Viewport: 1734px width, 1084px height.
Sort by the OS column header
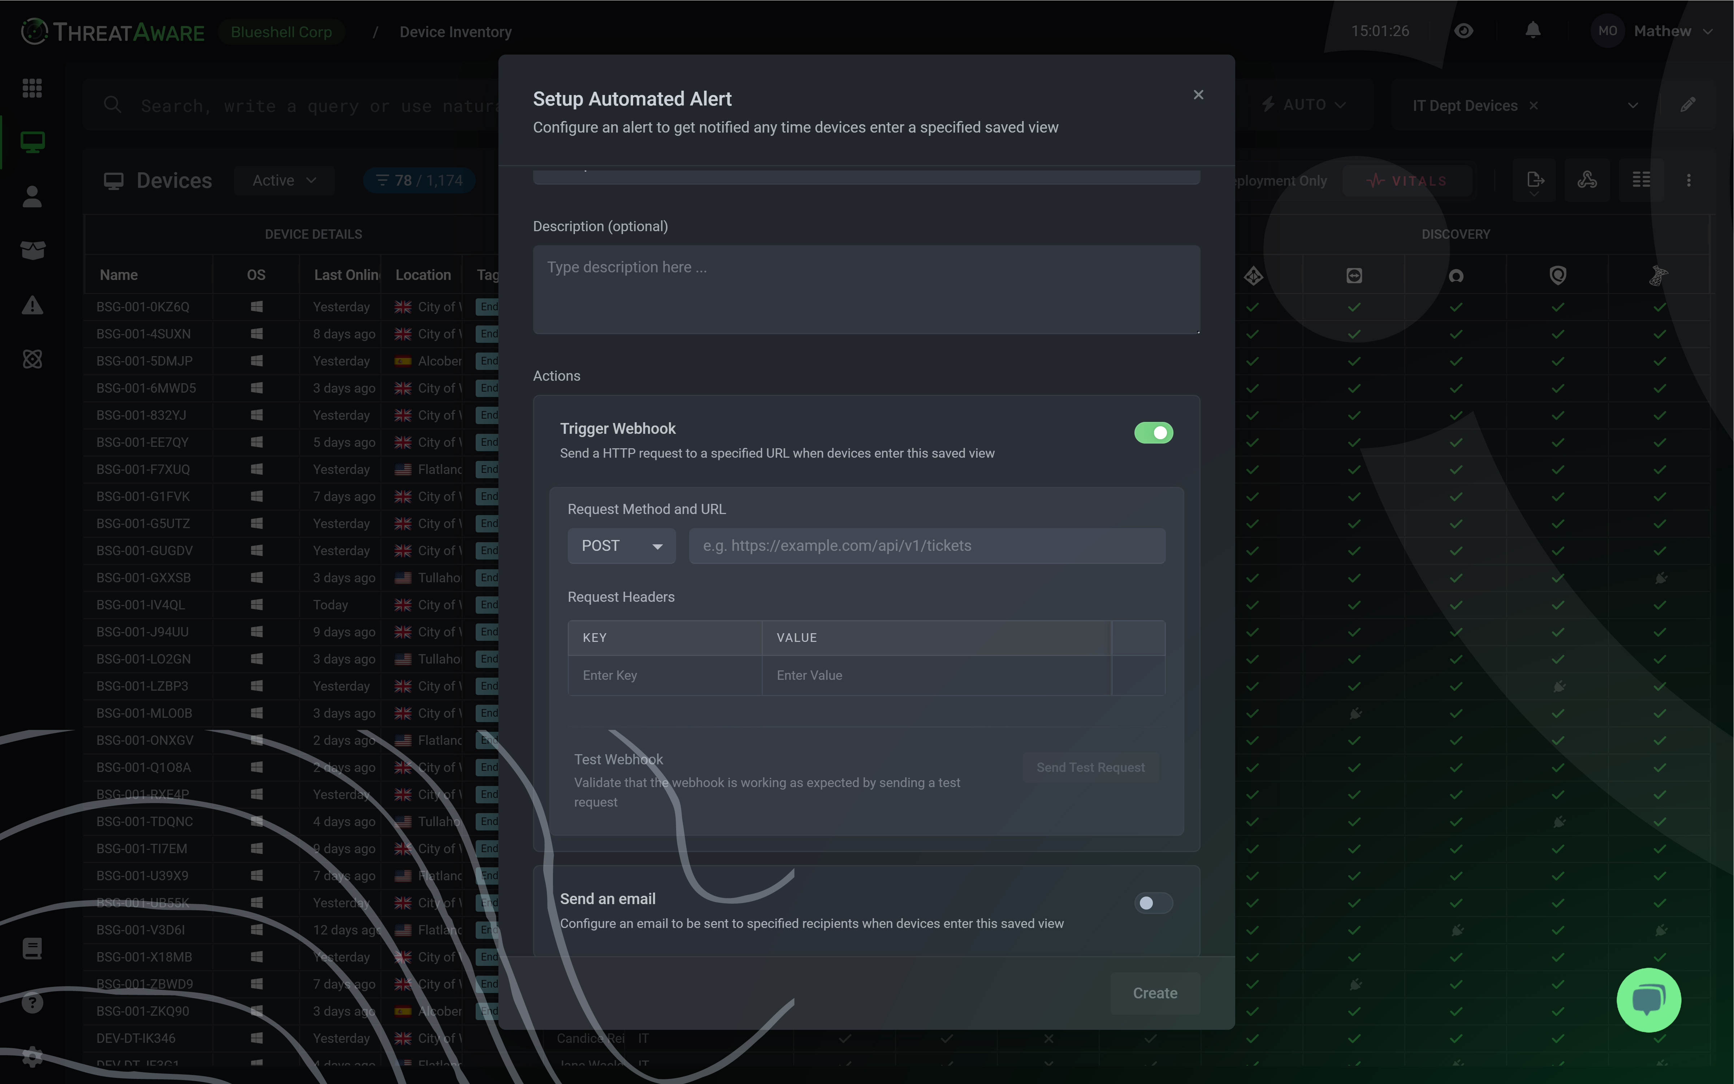[256, 275]
